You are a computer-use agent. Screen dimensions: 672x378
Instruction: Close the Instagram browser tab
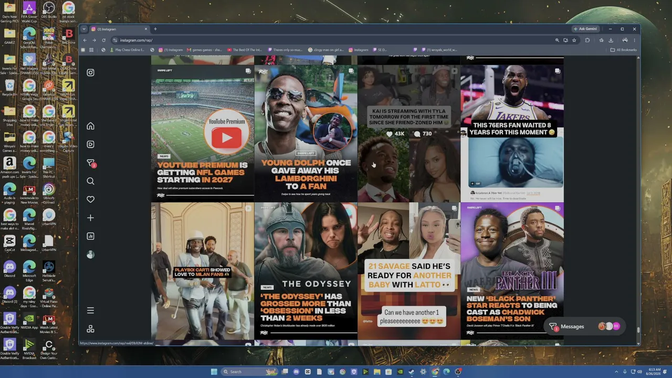point(146,29)
